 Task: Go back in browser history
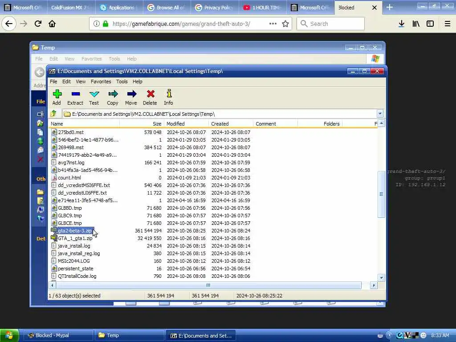click(x=9, y=24)
